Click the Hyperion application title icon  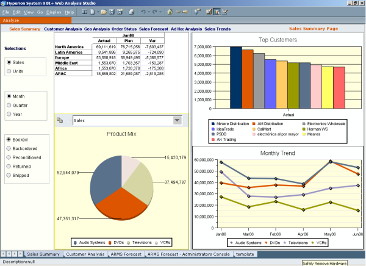[x=3, y=3]
